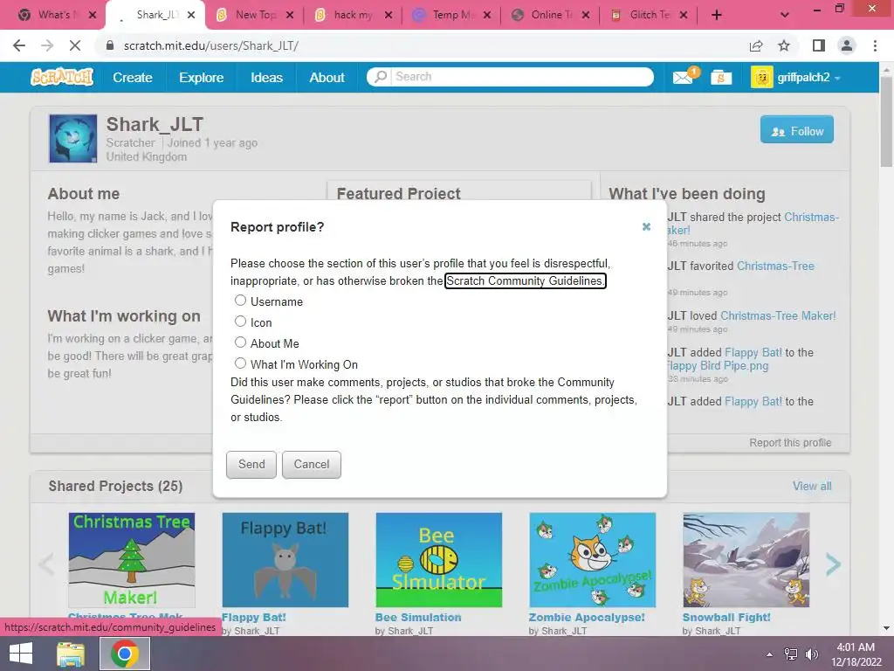Select the Icon radio option
This screenshot has height=671, width=894.
[x=241, y=322]
